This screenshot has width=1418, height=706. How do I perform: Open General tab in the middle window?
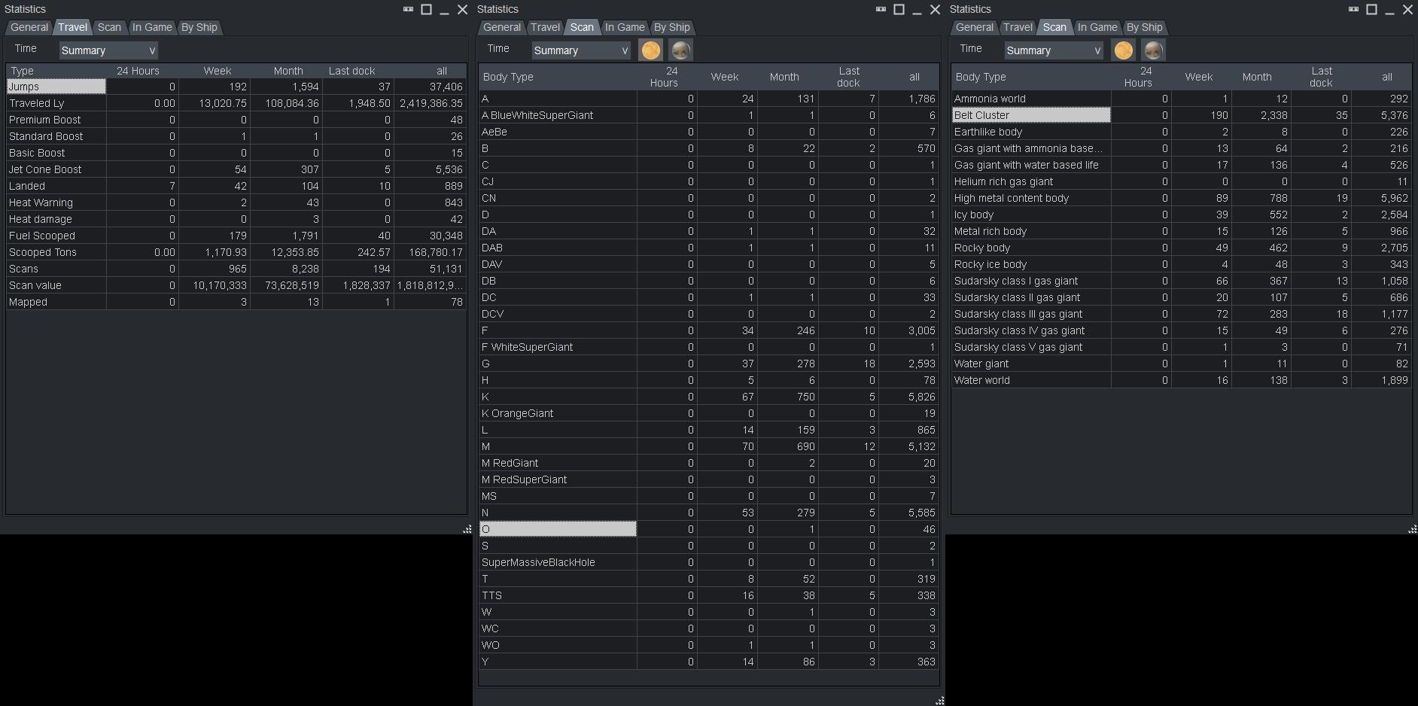pyautogui.click(x=502, y=27)
